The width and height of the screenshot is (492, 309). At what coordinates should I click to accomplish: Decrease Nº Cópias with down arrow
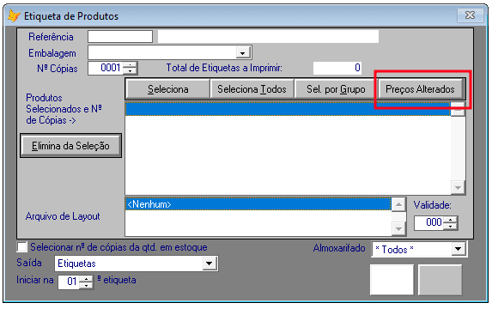pyautogui.click(x=130, y=71)
